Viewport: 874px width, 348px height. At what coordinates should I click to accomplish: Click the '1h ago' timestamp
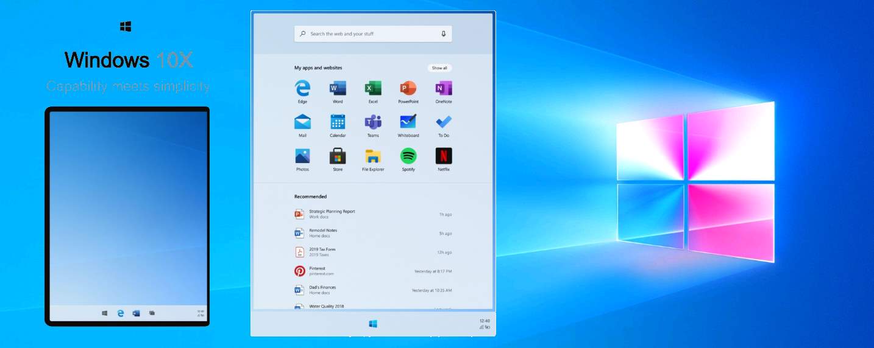click(x=446, y=215)
